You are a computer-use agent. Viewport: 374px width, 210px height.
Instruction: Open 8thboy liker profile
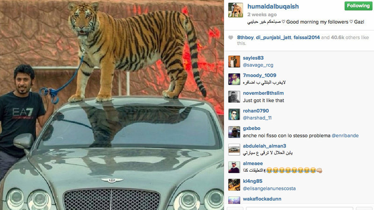pos(245,37)
